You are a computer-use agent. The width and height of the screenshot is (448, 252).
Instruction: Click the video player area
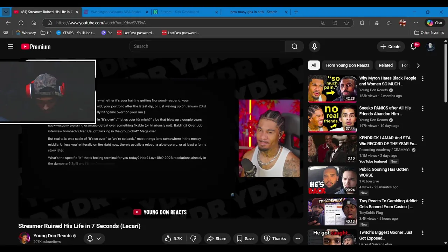(161, 138)
